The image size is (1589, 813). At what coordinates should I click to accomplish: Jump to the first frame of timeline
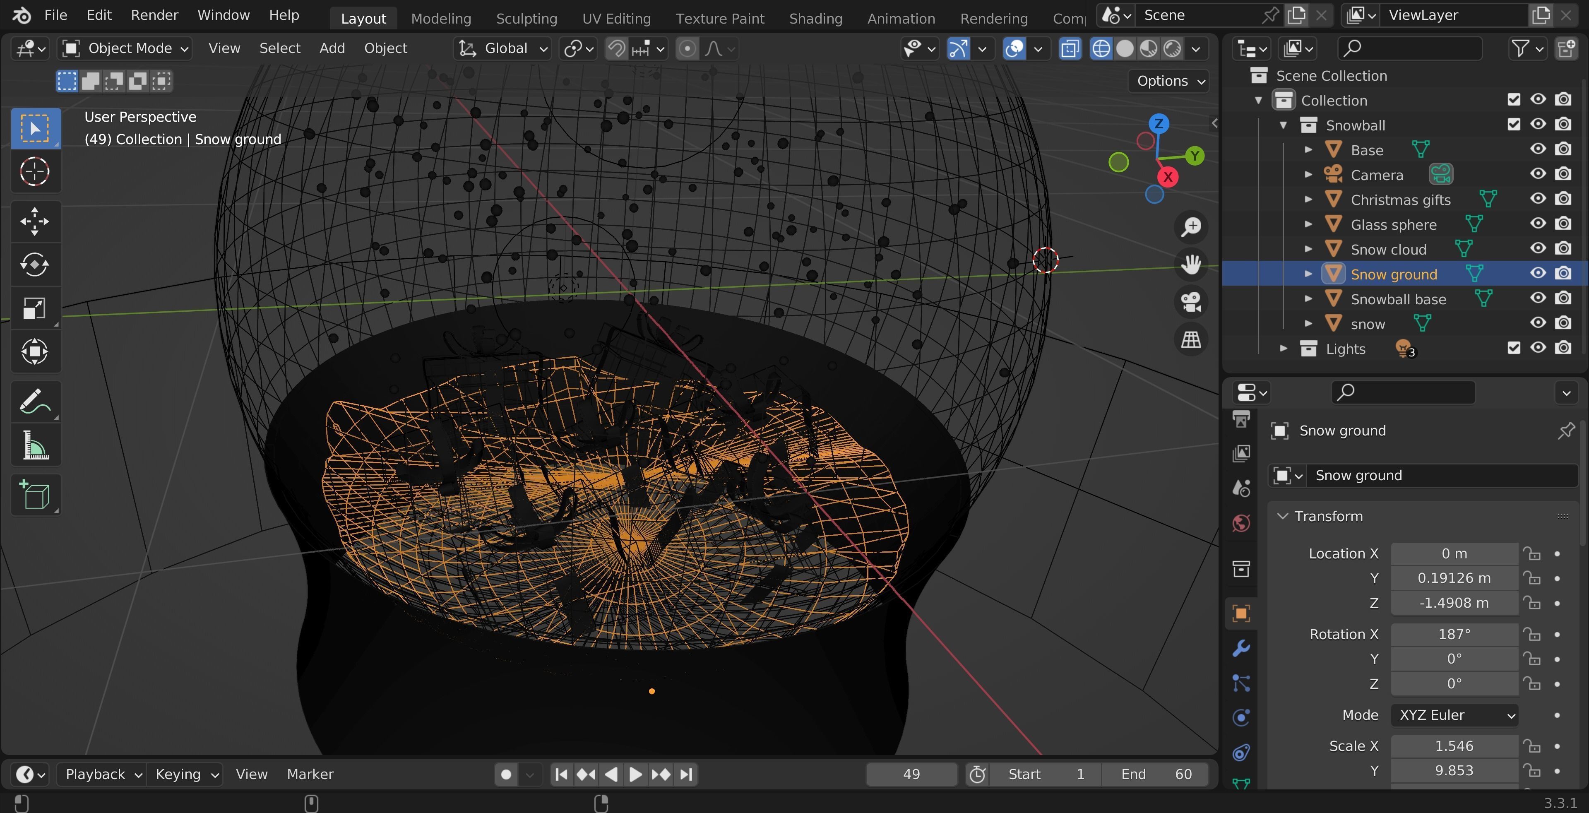tap(561, 774)
